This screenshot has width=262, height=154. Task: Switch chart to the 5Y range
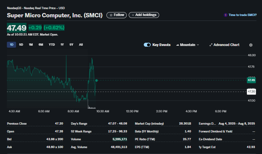pyautogui.click(x=71, y=45)
